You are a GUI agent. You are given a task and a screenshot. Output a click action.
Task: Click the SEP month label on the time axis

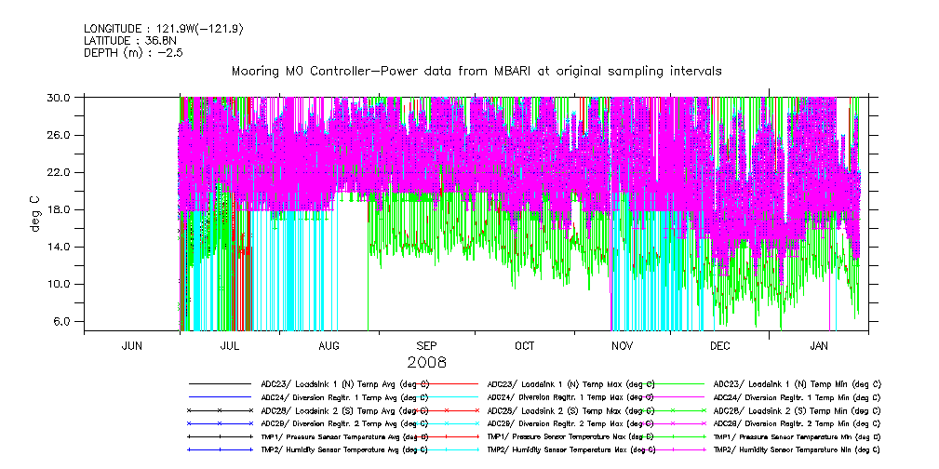click(427, 345)
